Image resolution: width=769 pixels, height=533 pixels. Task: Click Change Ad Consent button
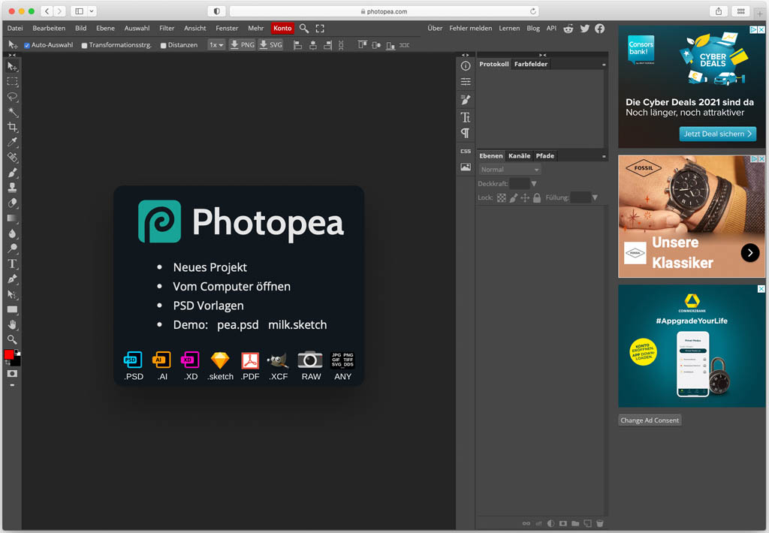tap(650, 420)
